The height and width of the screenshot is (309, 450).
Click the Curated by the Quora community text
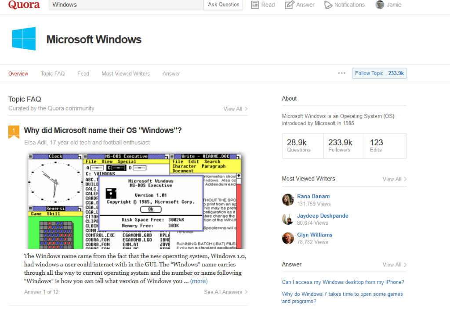[x=51, y=108]
